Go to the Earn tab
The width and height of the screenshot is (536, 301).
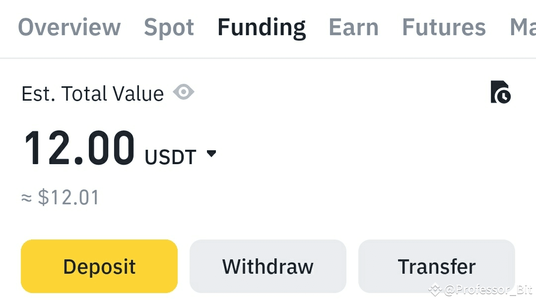353,27
